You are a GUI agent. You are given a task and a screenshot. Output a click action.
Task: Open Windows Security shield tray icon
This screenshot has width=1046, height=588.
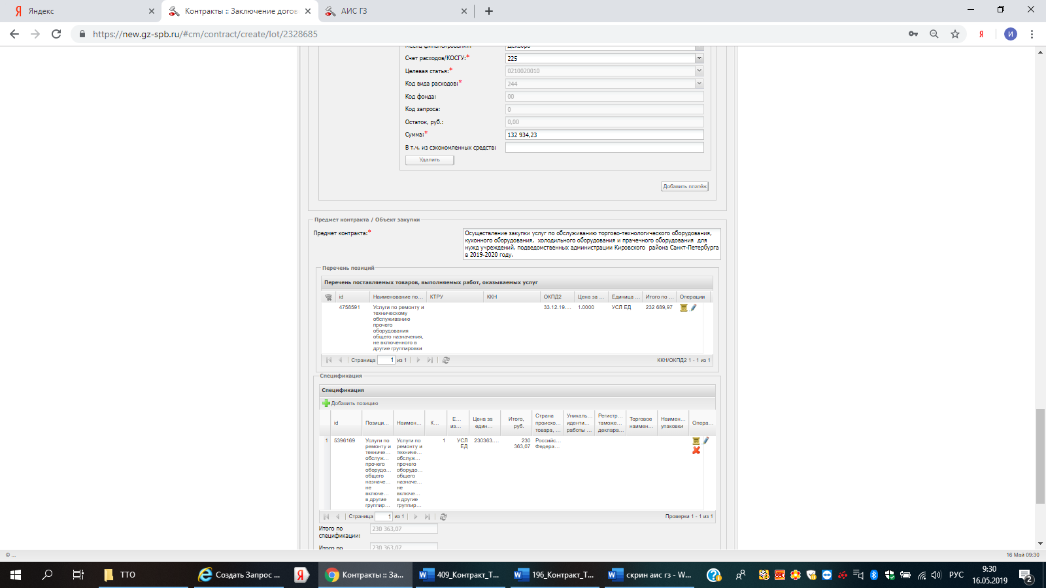[890, 575]
